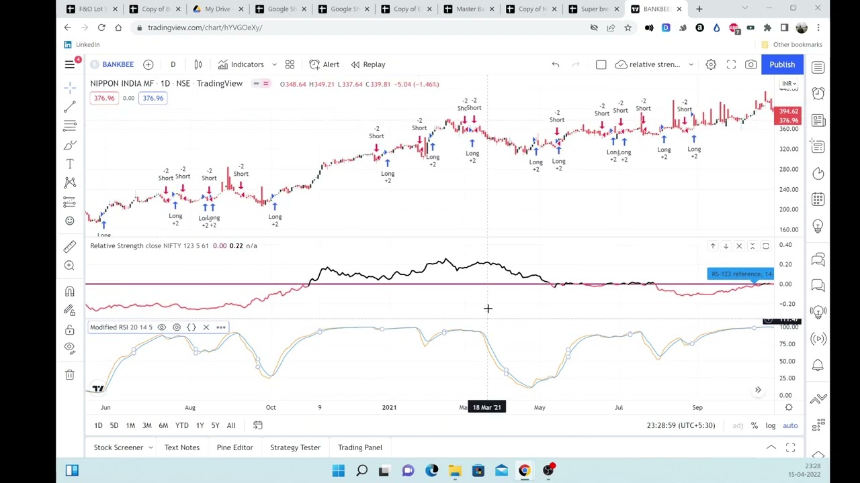860x483 pixels.
Task: Open the D interval selector
Action: (x=173, y=64)
